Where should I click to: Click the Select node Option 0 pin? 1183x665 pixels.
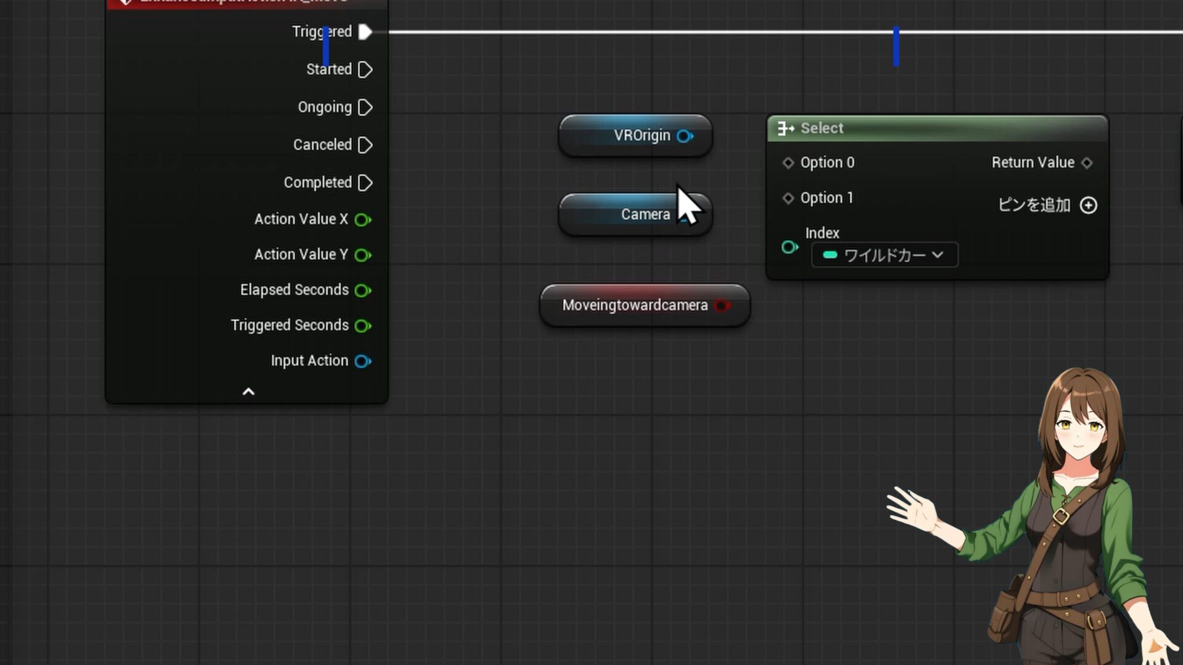click(x=788, y=163)
